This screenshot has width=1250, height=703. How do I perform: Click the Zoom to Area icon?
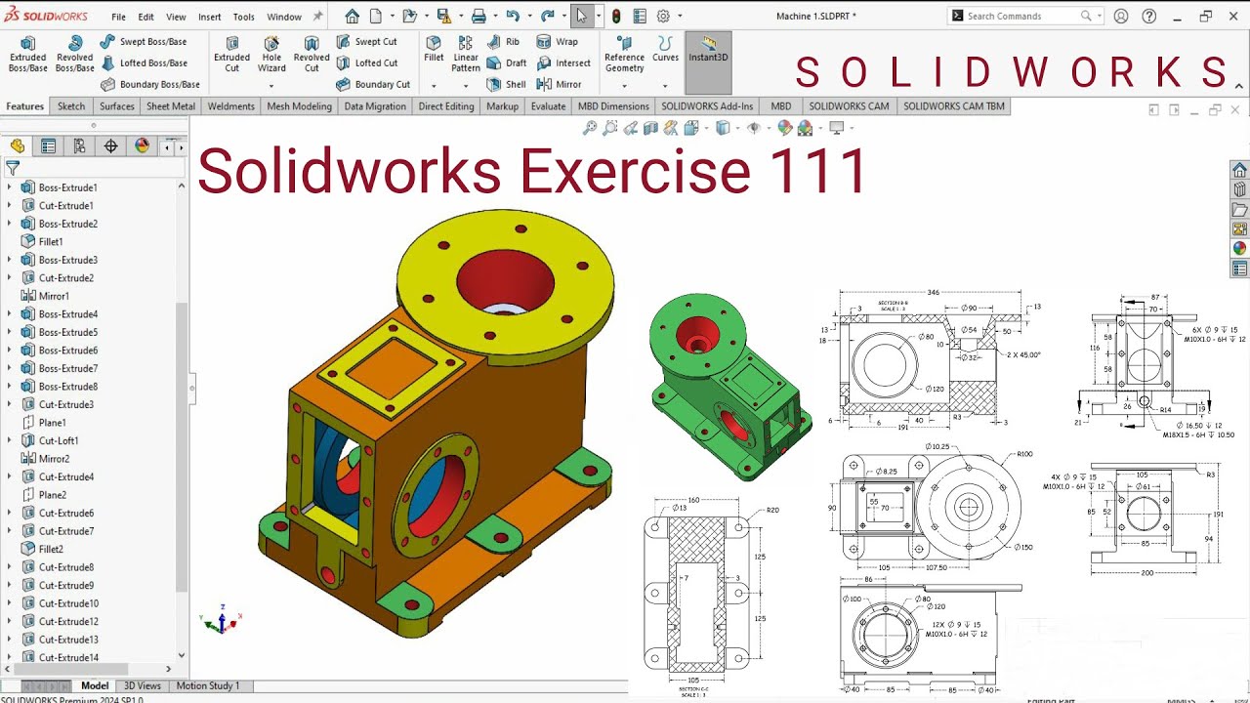point(610,128)
